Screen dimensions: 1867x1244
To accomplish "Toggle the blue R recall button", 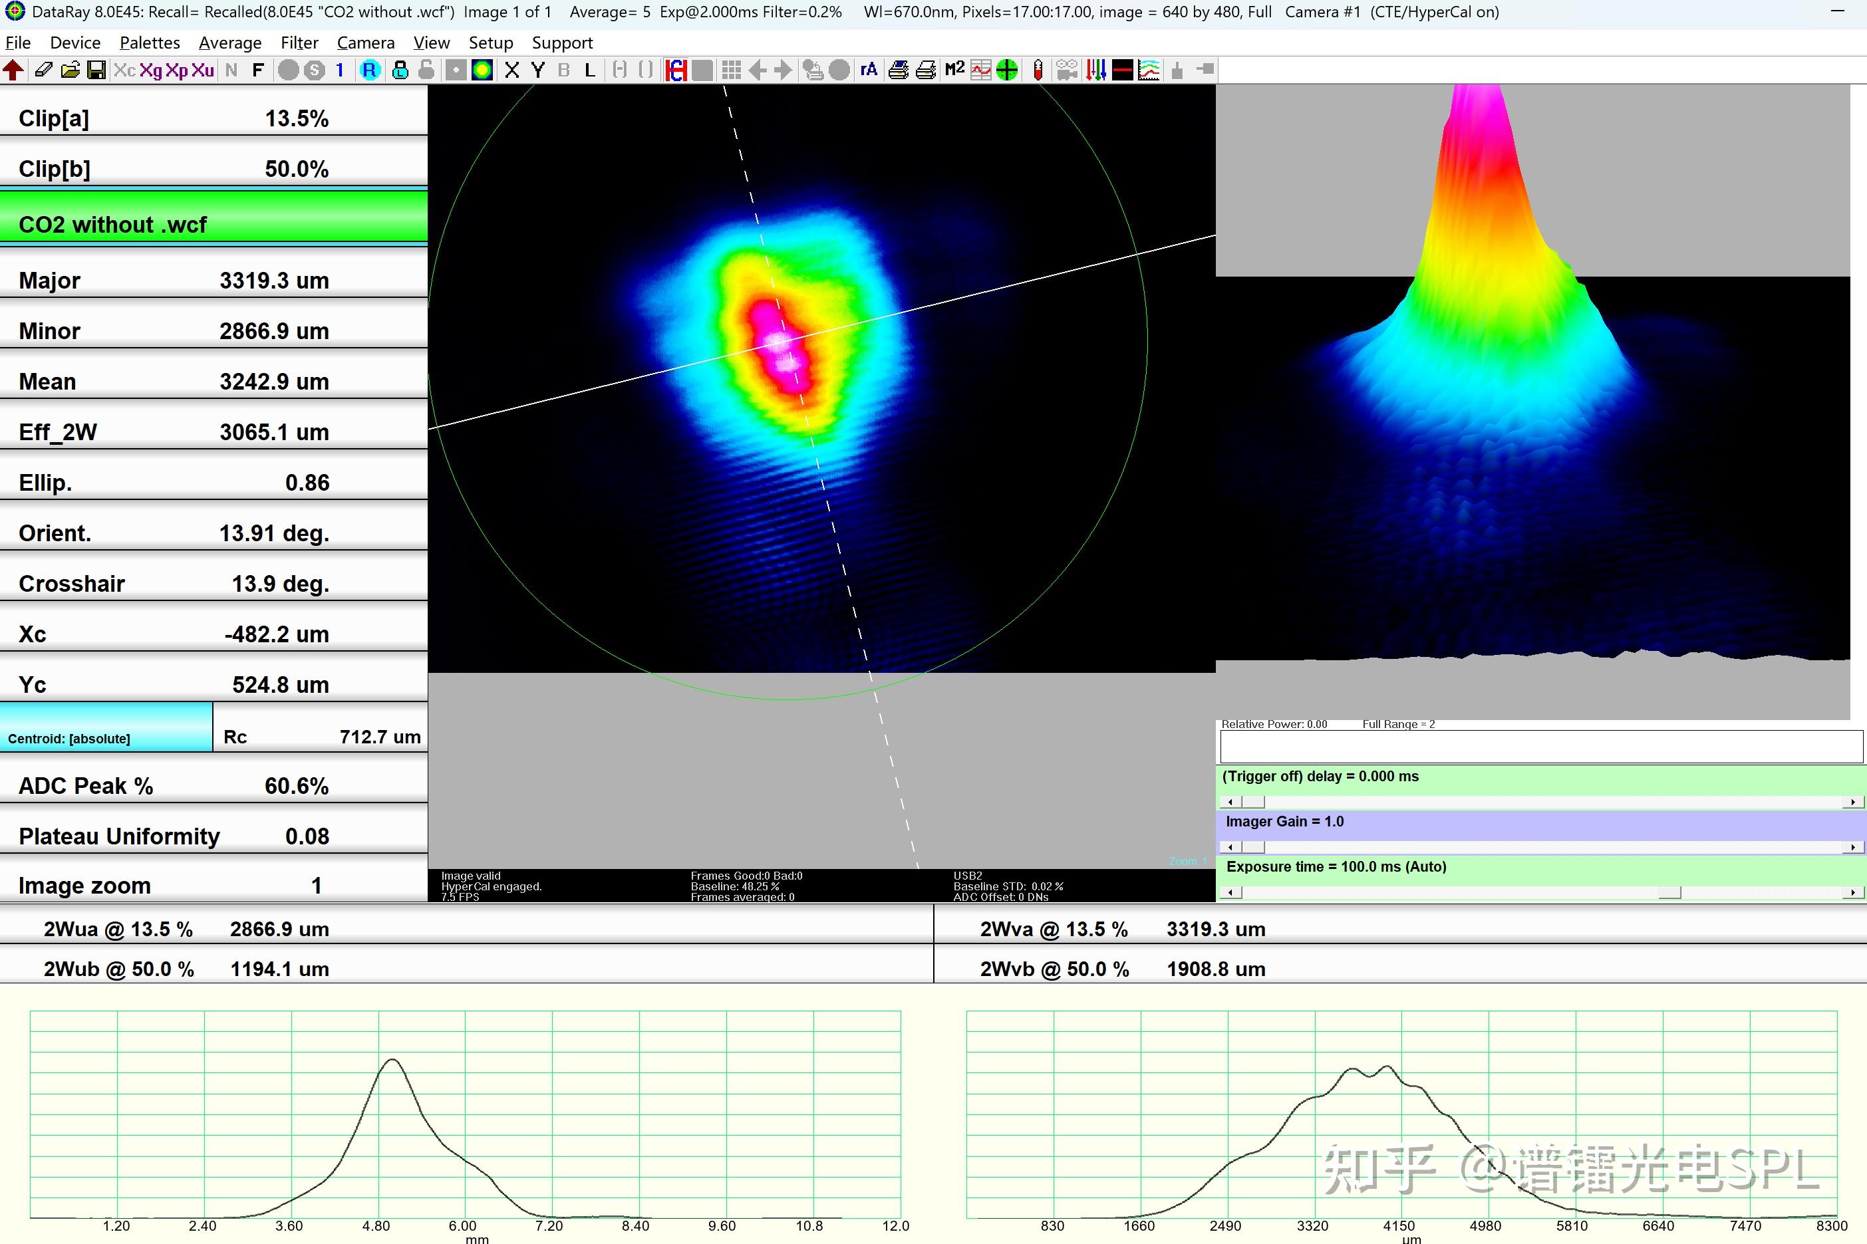I will point(370,70).
